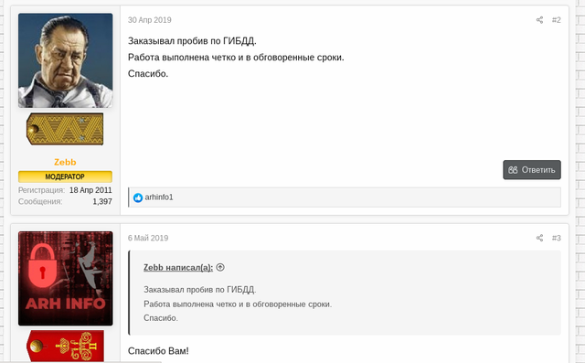Click the Zebb username under the avatar
The height and width of the screenshot is (363, 585).
65,162
